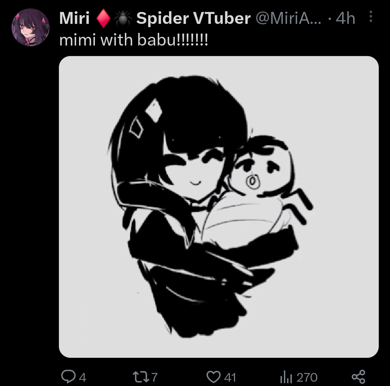Open the three-dot more options menu

370,17
